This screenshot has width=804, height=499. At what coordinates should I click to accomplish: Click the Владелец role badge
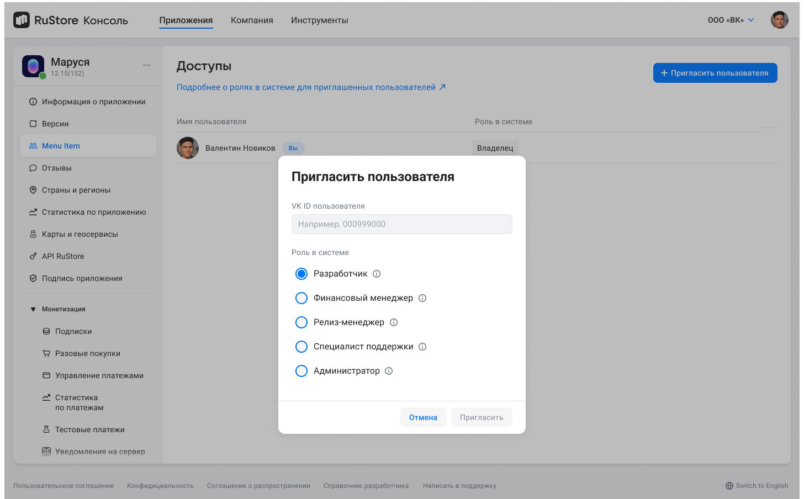495,148
